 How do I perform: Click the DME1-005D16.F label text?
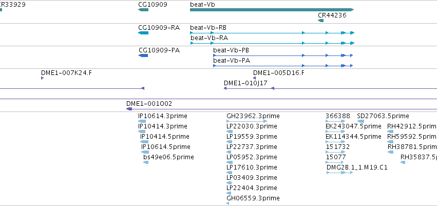(279, 73)
